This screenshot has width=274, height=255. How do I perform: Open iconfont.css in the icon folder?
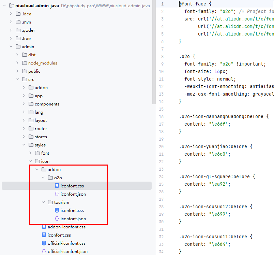59,235
